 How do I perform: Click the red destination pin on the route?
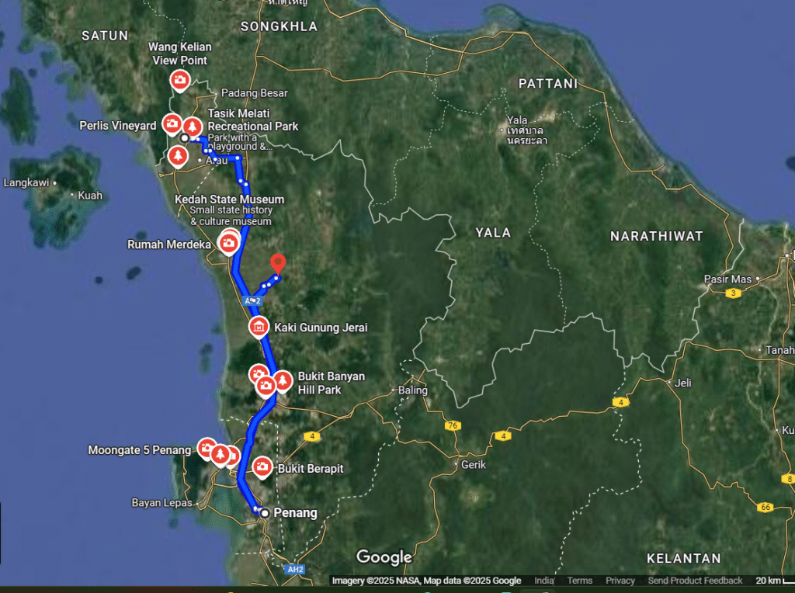[278, 264]
